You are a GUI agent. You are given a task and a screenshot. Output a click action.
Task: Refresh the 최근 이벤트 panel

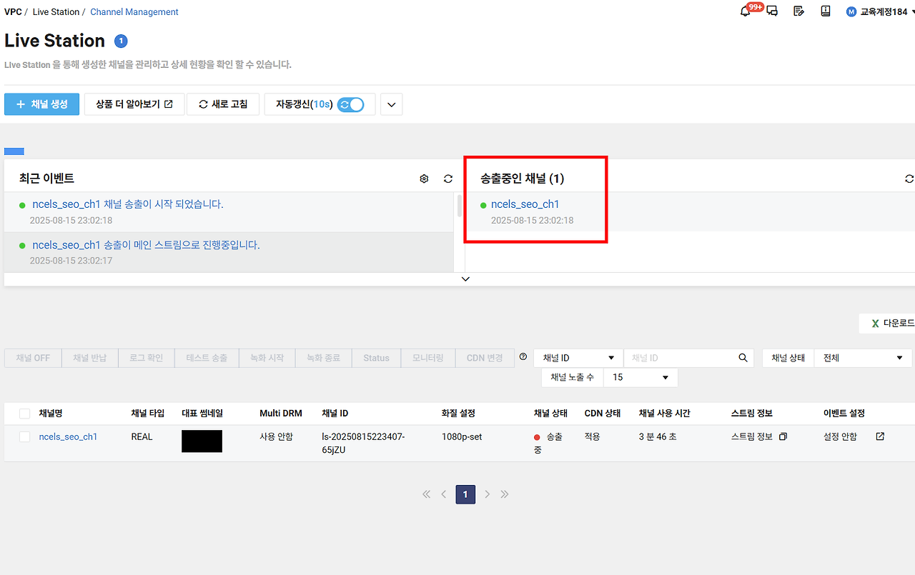click(448, 179)
